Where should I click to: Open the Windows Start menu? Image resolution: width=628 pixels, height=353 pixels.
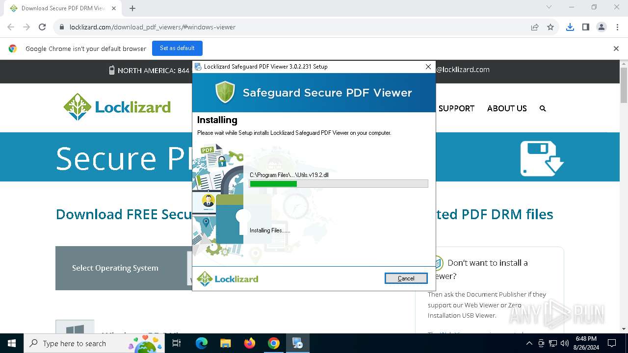click(12, 343)
